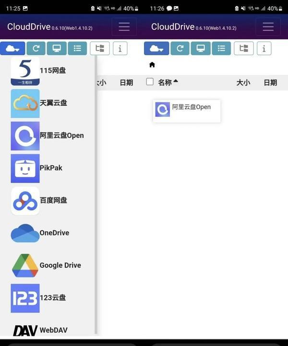Click computer mount icon in left screenshot
The image size is (288, 346).
57,49
